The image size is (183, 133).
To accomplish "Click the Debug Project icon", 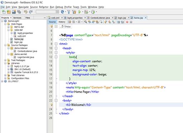I will coord(86,12).
